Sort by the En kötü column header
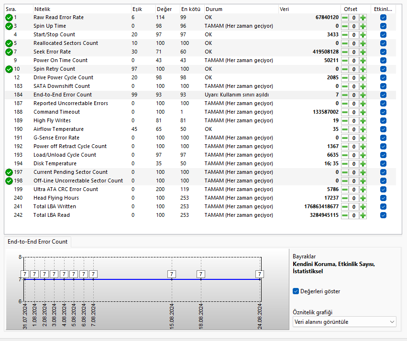The image size is (407, 341). pos(192,9)
